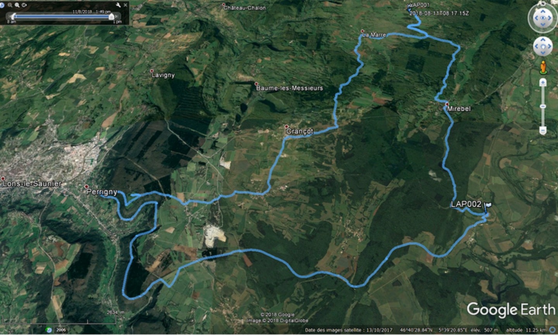Click the zoom-out minus button at bottom

543,131
